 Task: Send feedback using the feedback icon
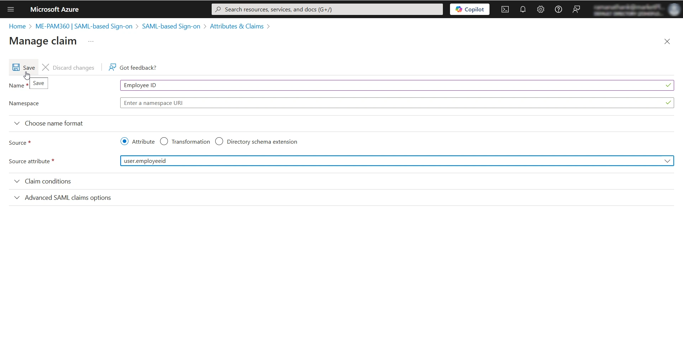pos(576,9)
